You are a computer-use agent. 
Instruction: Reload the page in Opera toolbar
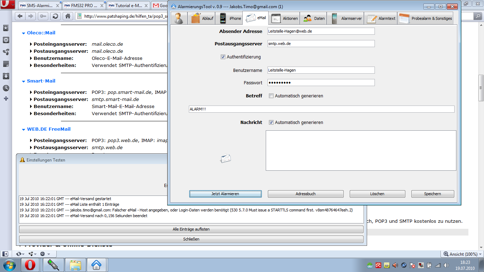tap(55, 16)
